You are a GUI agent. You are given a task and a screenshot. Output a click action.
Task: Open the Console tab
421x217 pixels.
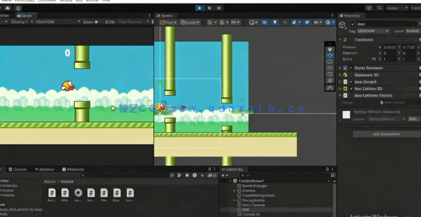tap(18, 169)
